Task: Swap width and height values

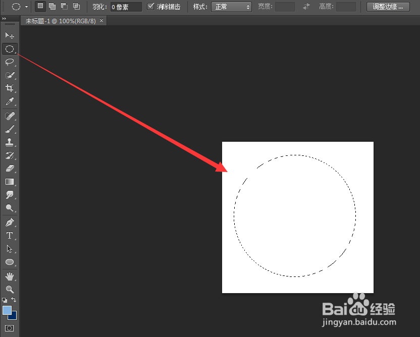Action: tap(306, 7)
